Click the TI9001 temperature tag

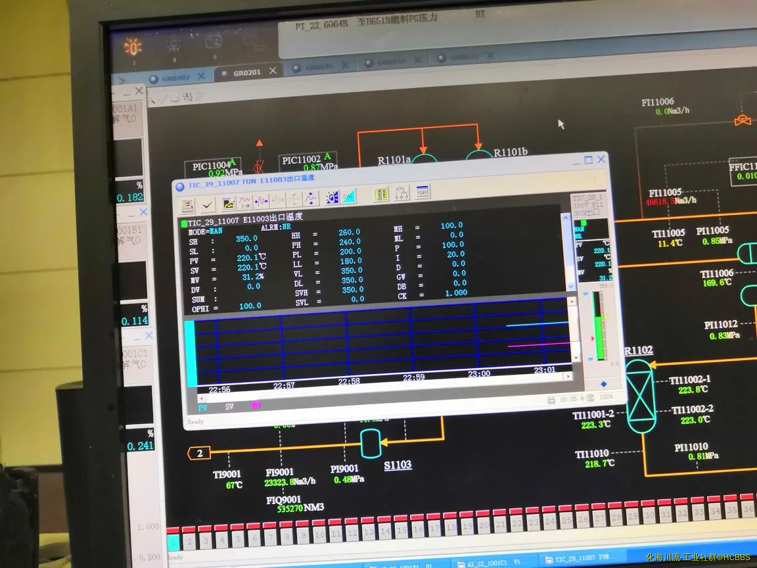[x=227, y=474]
